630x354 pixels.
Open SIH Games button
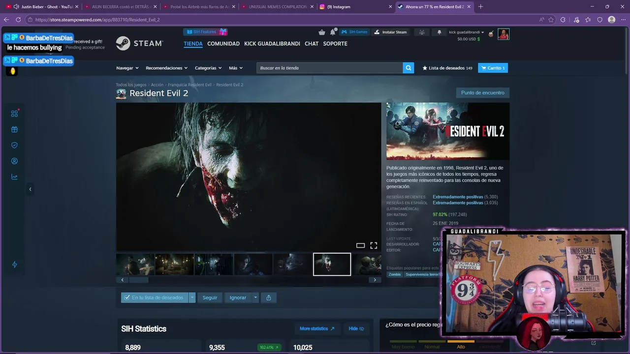tap(355, 32)
